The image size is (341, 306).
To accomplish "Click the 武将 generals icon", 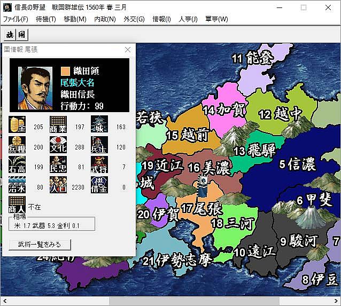I will pos(99,164).
